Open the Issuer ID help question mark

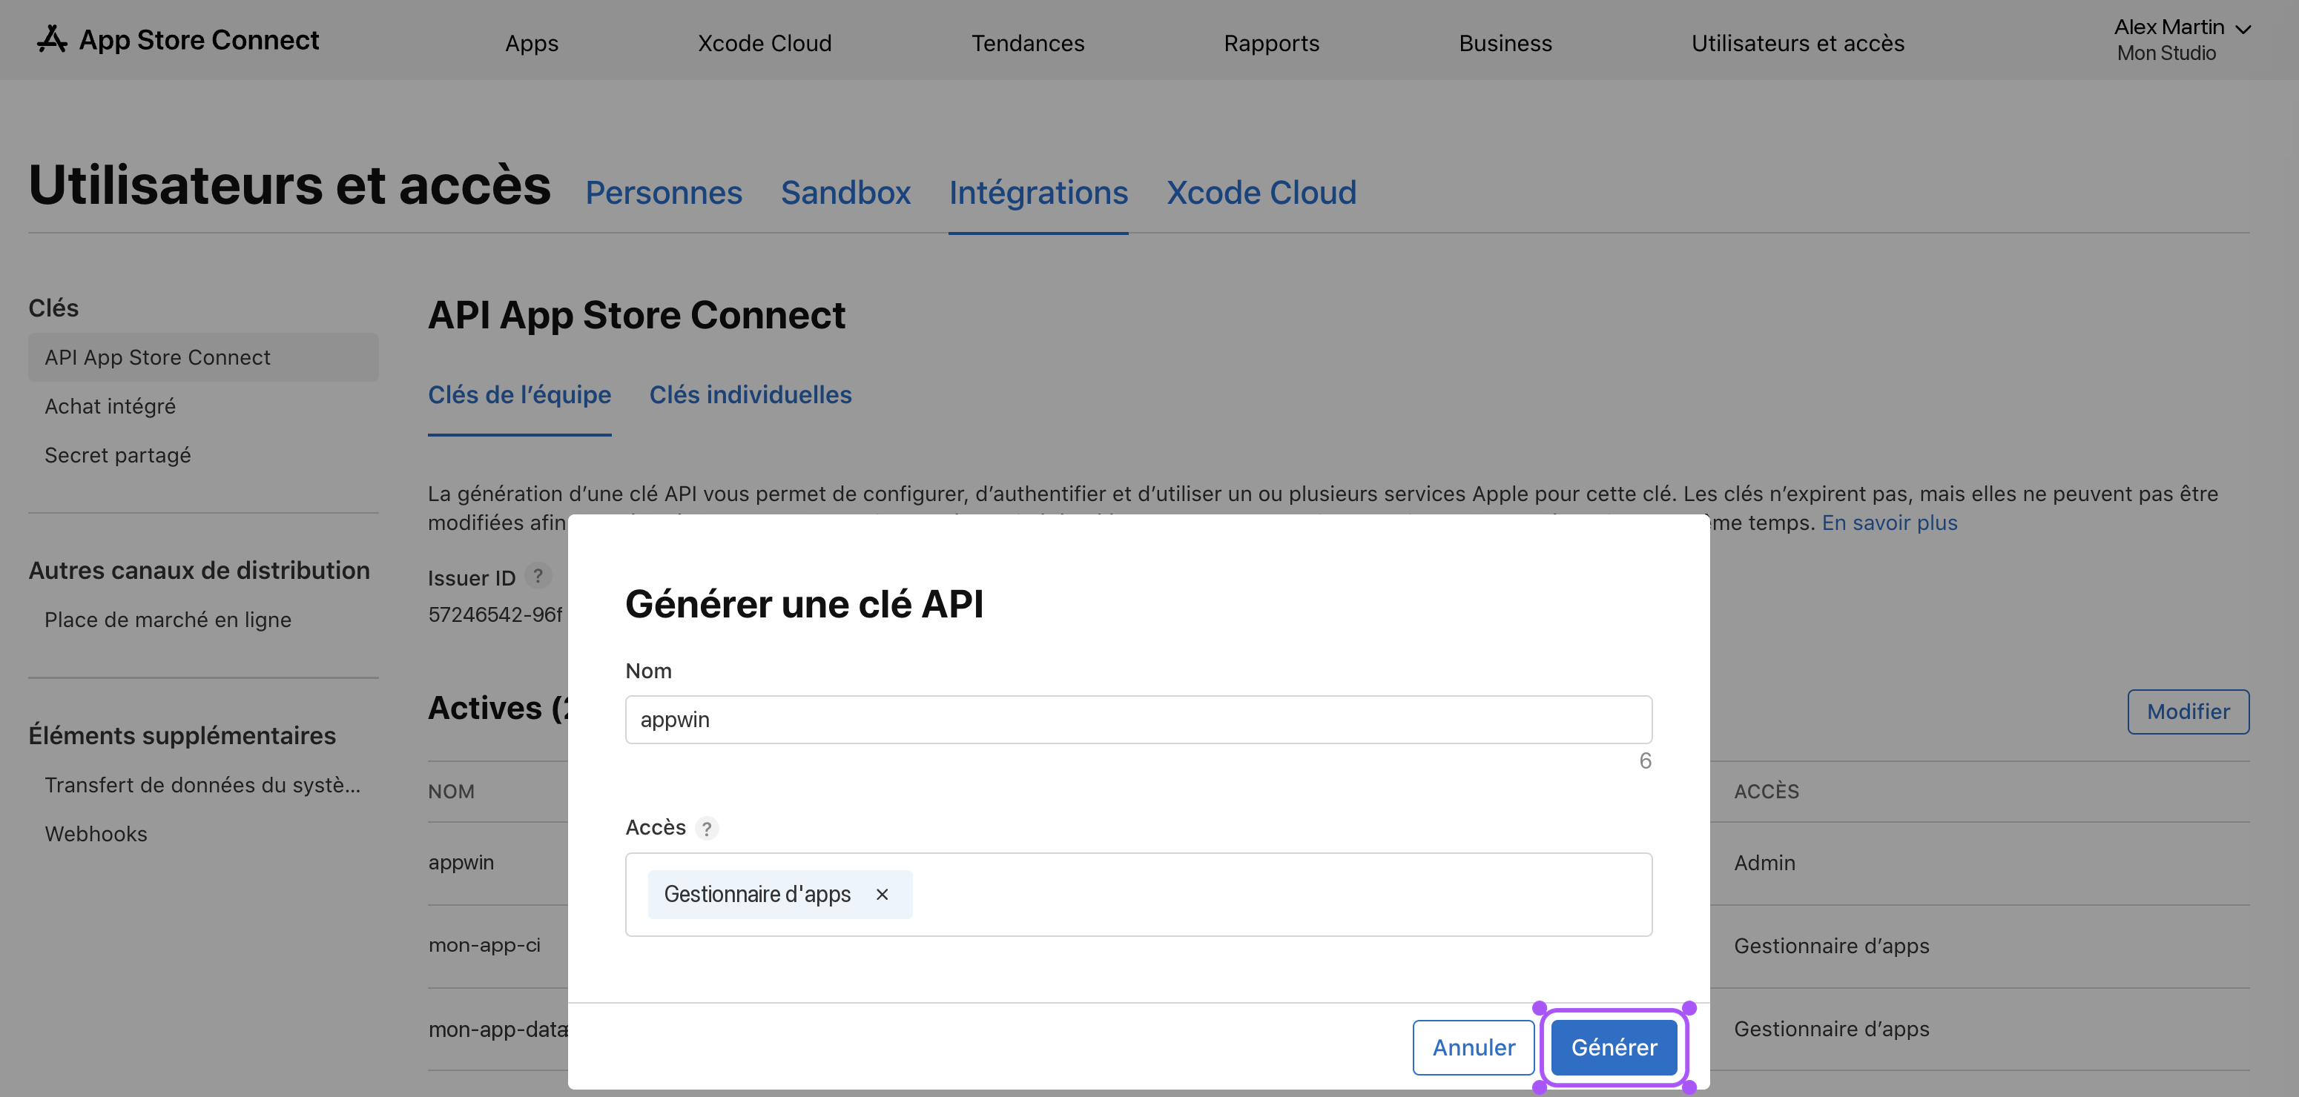[x=537, y=576]
